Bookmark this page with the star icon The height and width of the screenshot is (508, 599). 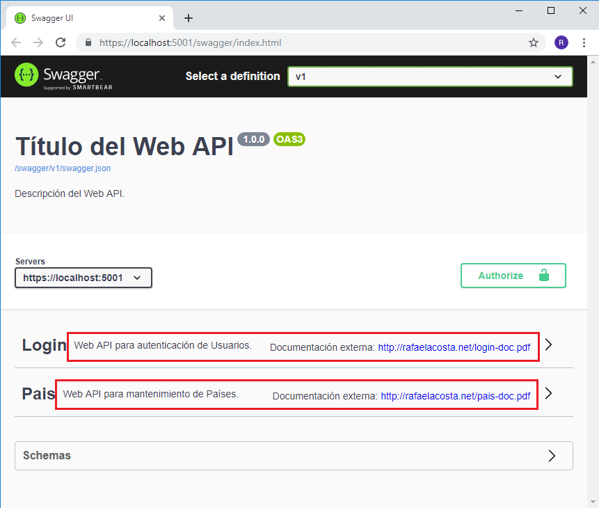point(534,42)
